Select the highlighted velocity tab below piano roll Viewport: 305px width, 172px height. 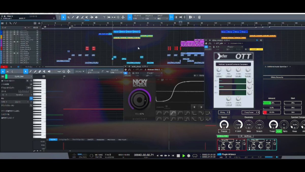[x=53, y=140]
